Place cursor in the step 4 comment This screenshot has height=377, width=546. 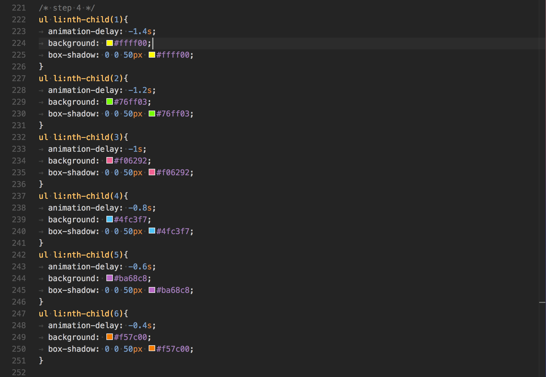(67, 8)
